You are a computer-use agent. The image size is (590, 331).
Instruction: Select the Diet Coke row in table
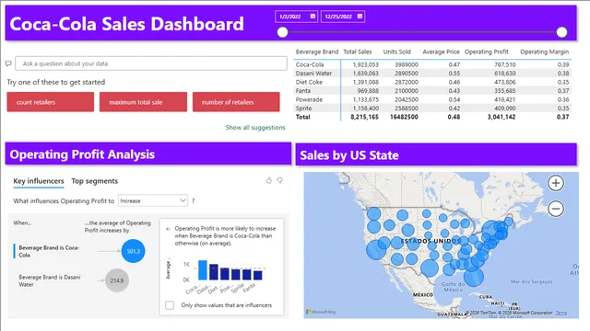(x=432, y=82)
